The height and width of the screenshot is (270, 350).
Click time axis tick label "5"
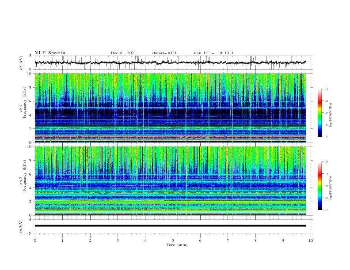173,240
